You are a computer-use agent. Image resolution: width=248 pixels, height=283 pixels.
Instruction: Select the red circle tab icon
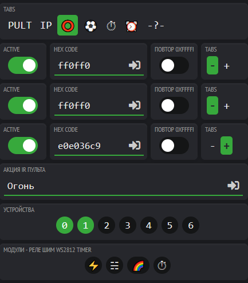[x=68, y=25]
